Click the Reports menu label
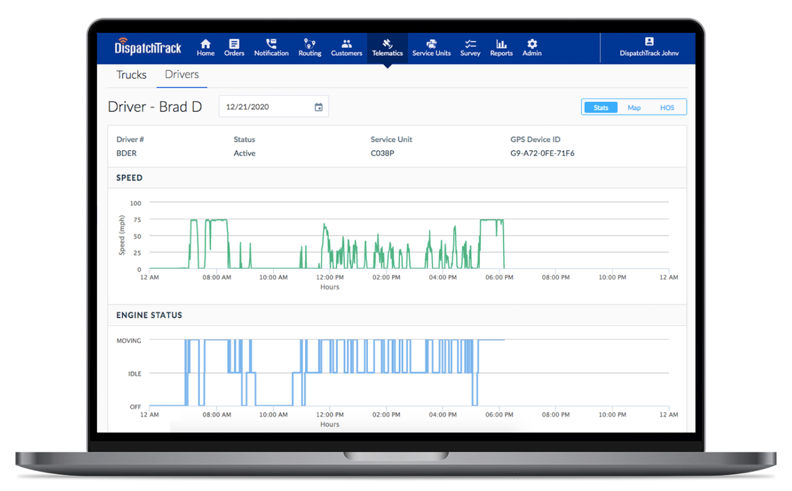792x491 pixels. coord(501,53)
